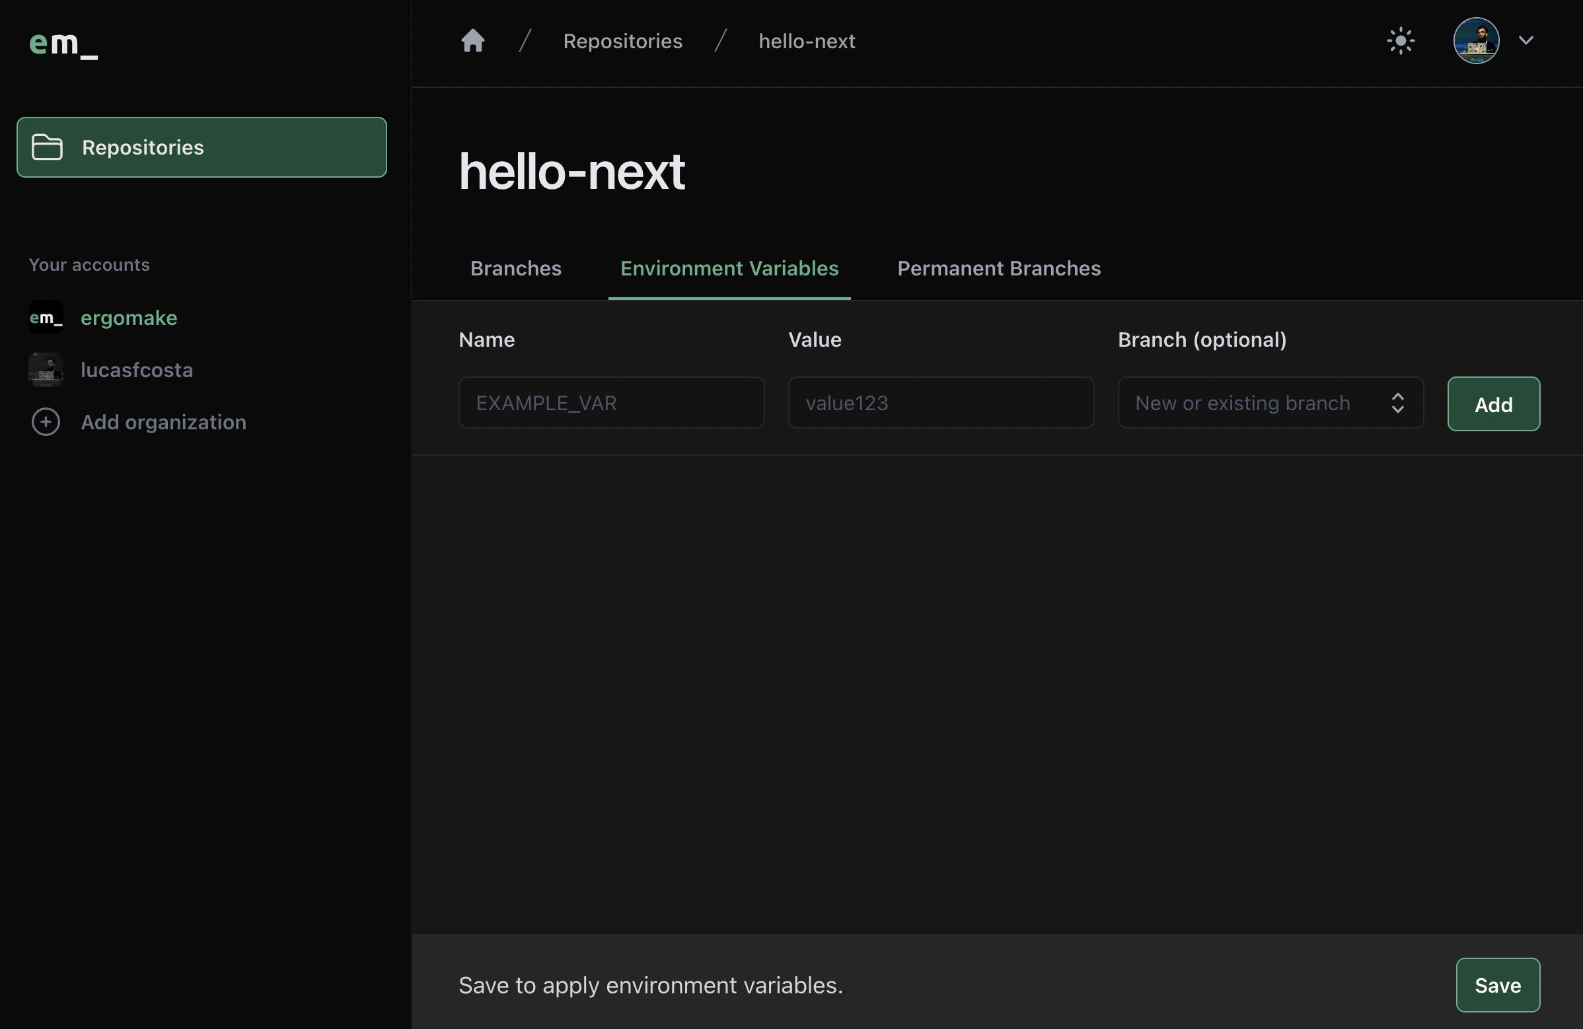The height and width of the screenshot is (1029, 1583).
Task: Open the New or existing branch dropdown
Action: click(1243, 404)
